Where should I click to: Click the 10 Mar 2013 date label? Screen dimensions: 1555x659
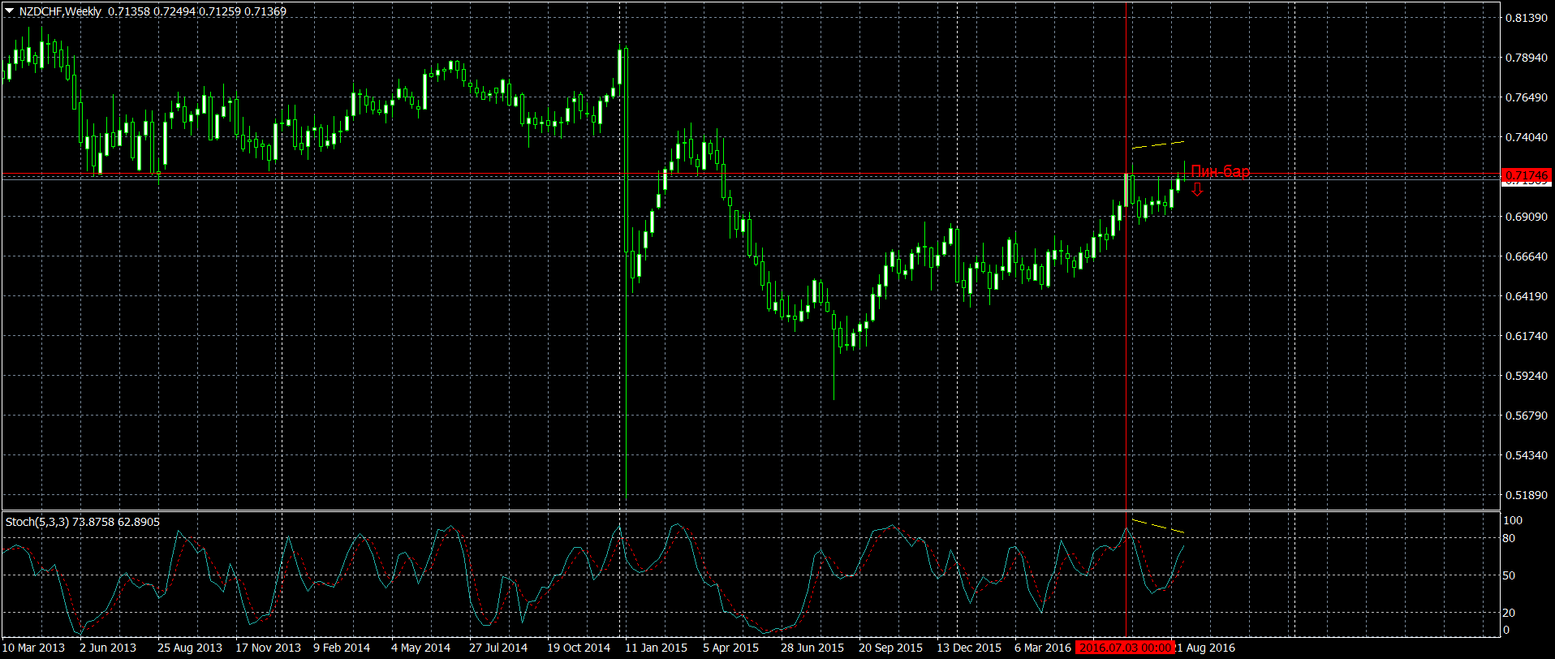click(x=34, y=648)
